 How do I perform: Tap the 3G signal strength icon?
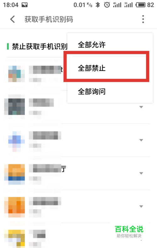(128, 5)
